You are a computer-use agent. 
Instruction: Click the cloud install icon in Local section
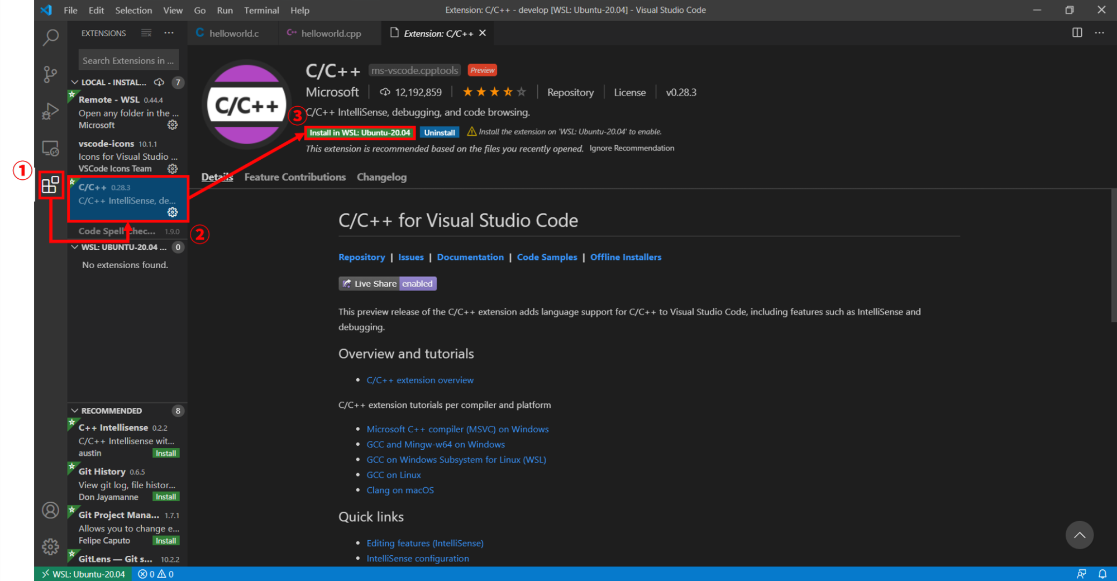click(159, 82)
